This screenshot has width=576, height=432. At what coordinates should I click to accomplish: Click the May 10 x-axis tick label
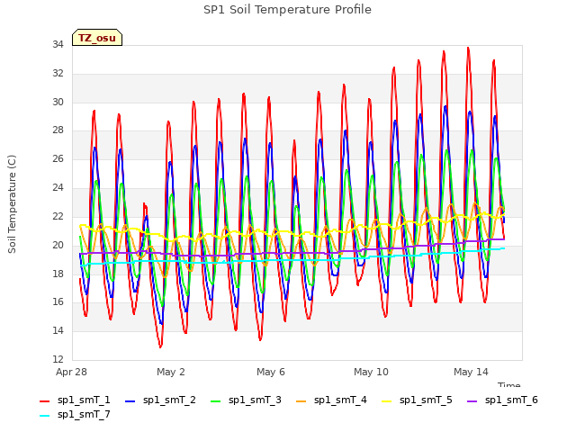tap(371, 372)
